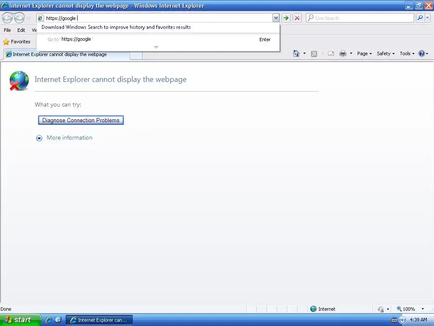Open the Safety menu

(x=386, y=53)
